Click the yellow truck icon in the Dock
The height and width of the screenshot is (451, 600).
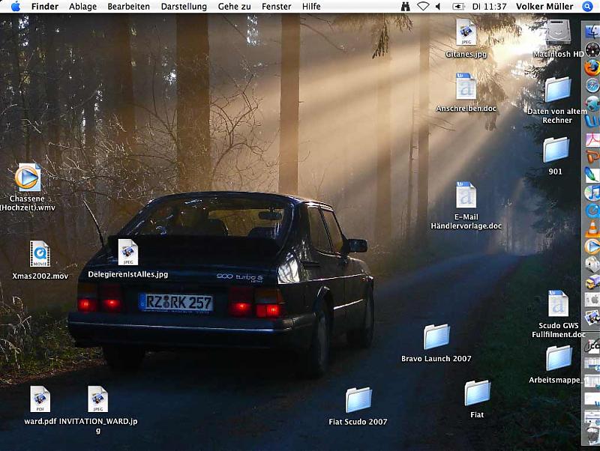pos(592,282)
